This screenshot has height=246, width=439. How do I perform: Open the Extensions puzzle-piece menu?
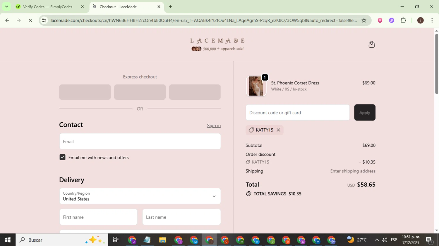(403, 20)
